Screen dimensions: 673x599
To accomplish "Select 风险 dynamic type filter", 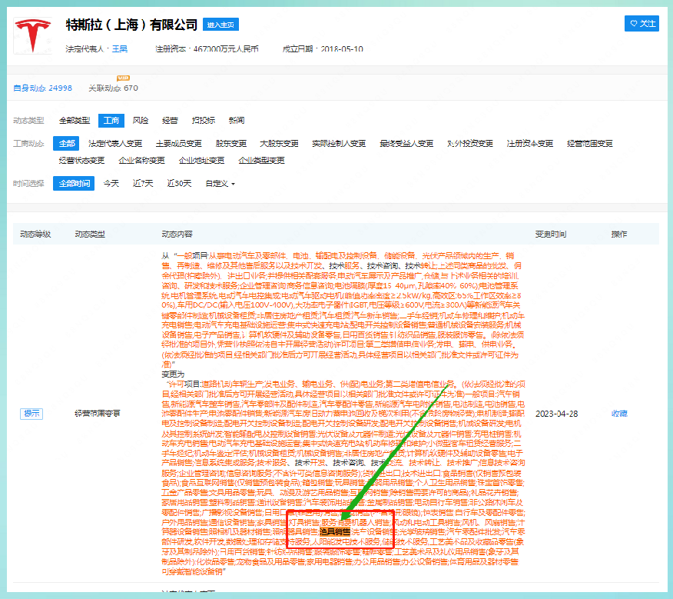I will pos(141,120).
